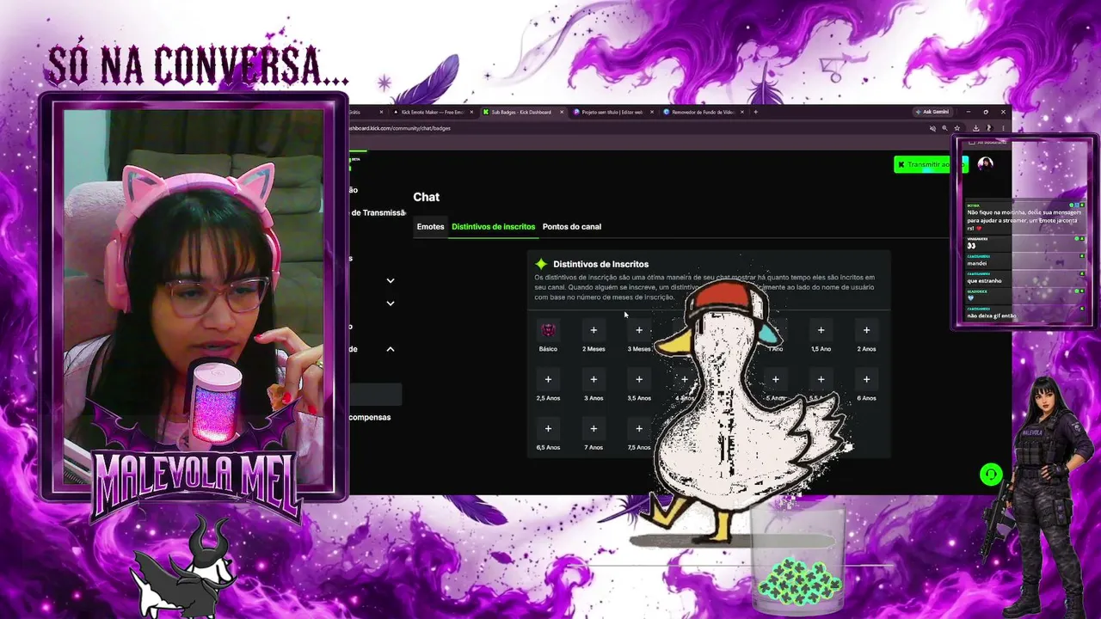Screen dimensions: 1101x619
Task: Select the Distintivos de inscritos tab
Action: tap(493, 227)
